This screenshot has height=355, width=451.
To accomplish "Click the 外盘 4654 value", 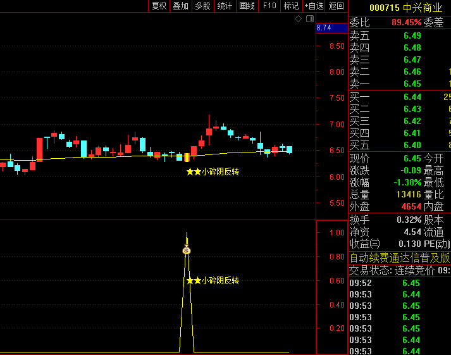I will [411, 206].
